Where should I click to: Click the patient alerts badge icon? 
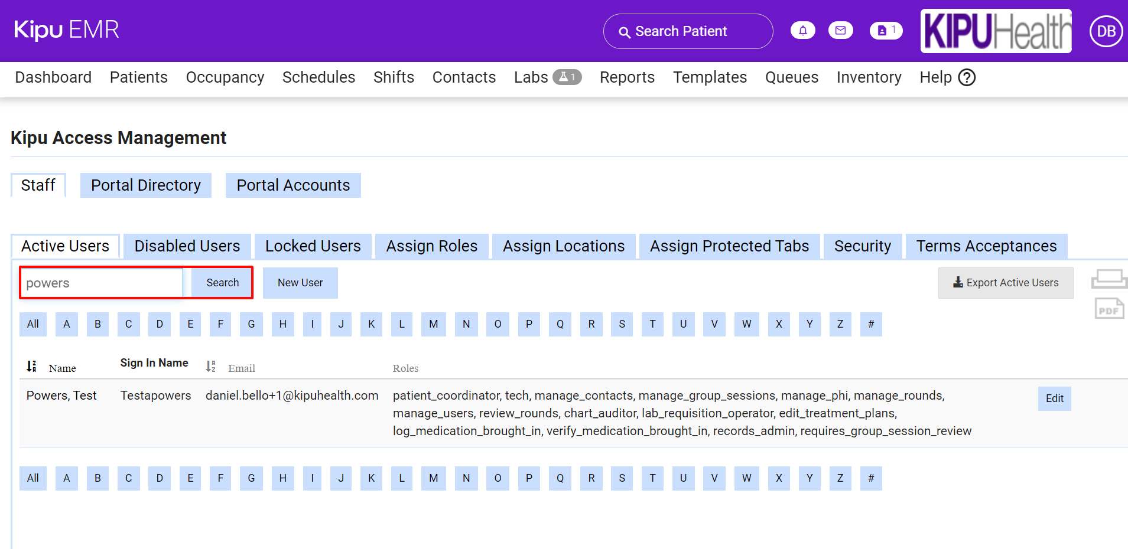(x=886, y=31)
